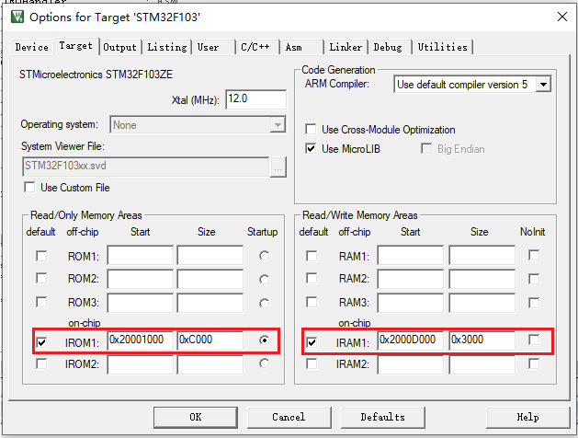Select the IROM2 Startup radio button
Viewport: 578px width, 438px height.
tap(264, 363)
